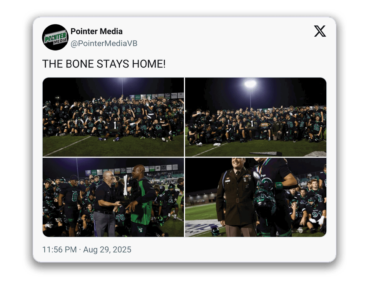Click the green helmet held beside the soldier
This screenshot has height=296, width=369.
(x=264, y=200)
